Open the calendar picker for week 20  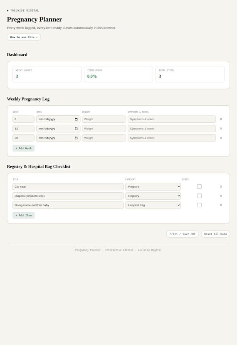click(x=76, y=138)
